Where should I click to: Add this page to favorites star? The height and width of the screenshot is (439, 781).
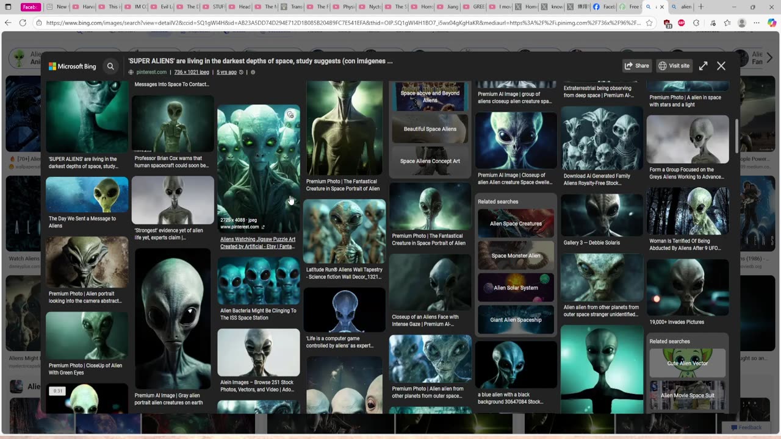click(x=649, y=23)
